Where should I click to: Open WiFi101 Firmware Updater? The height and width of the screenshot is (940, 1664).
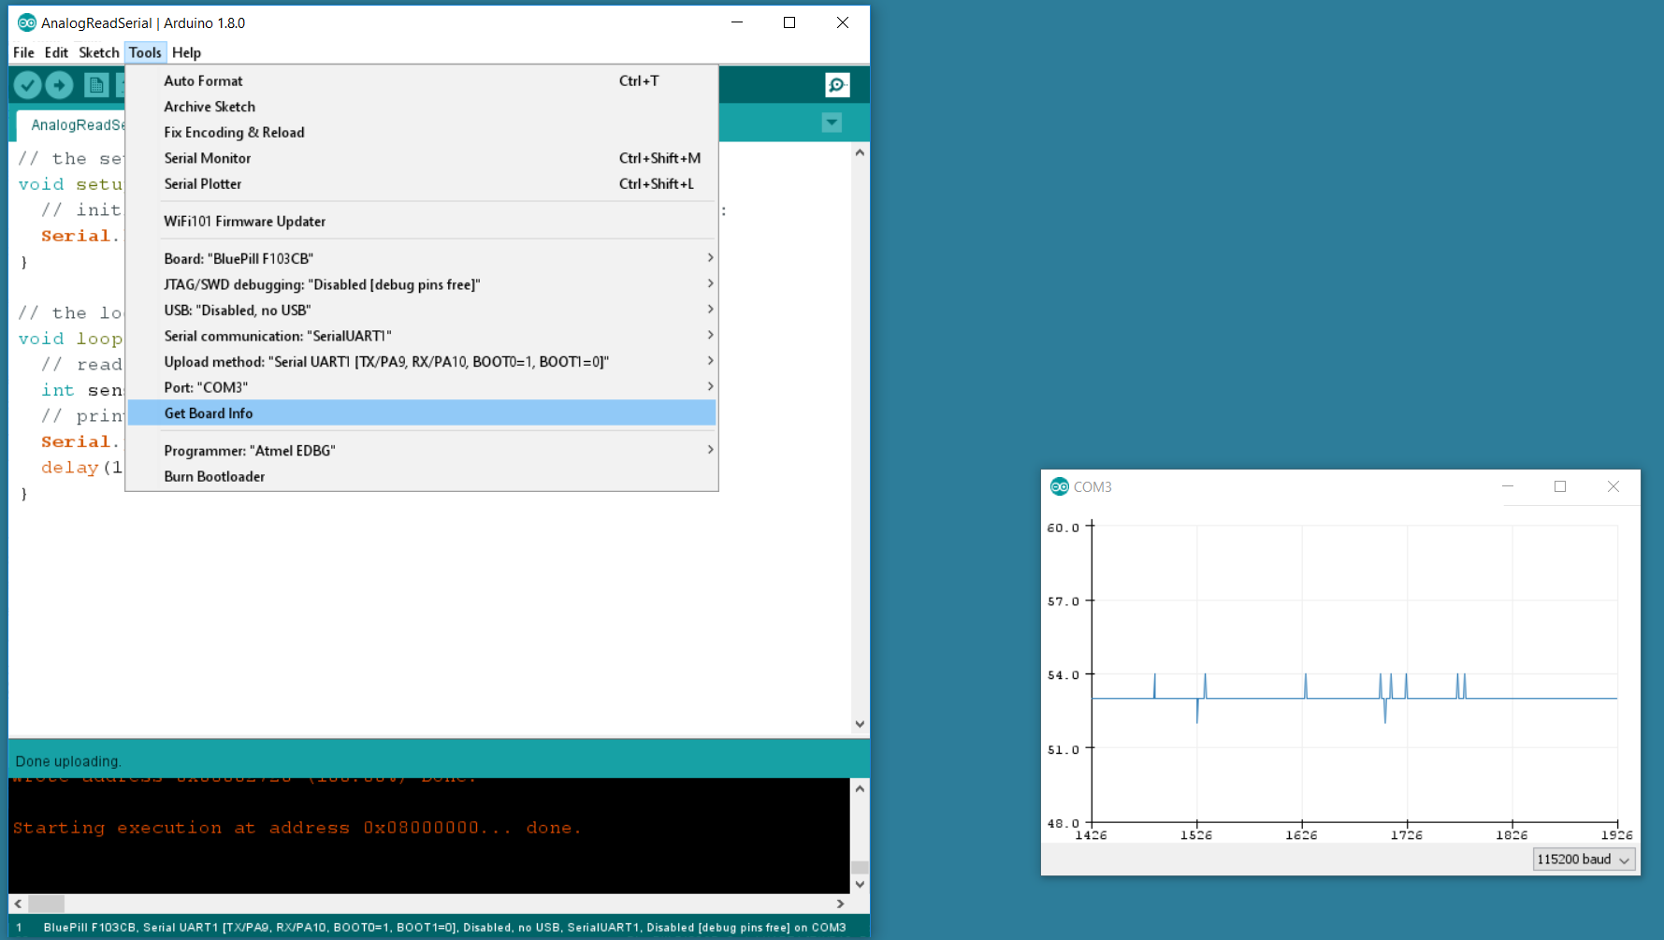click(x=422, y=222)
